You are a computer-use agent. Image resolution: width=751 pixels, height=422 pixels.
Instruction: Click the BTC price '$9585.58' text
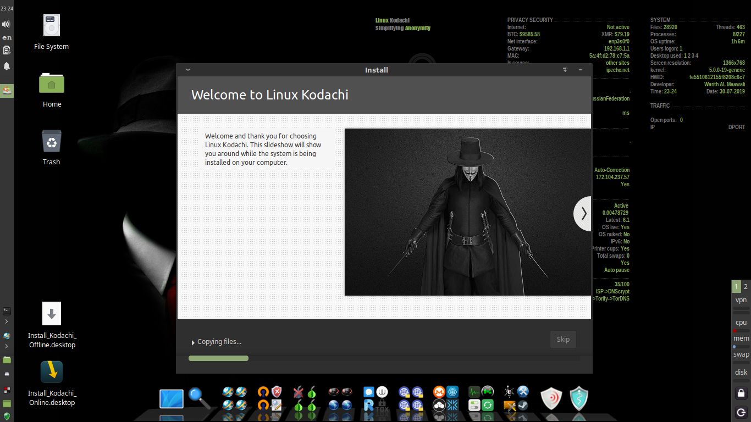[529, 34]
